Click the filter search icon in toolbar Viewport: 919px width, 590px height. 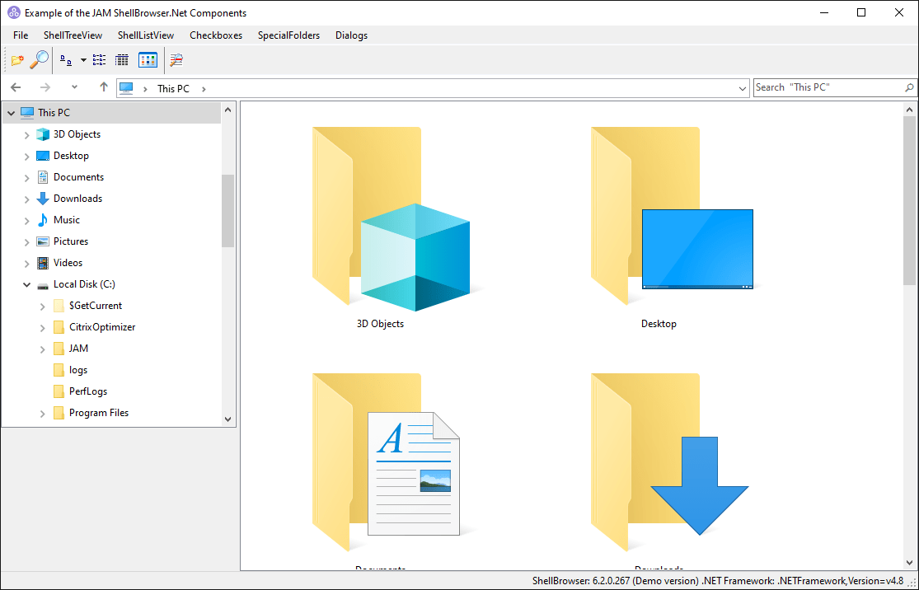pos(176,60)
